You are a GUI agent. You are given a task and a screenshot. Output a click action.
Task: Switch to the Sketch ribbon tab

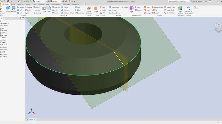[13, 4]
